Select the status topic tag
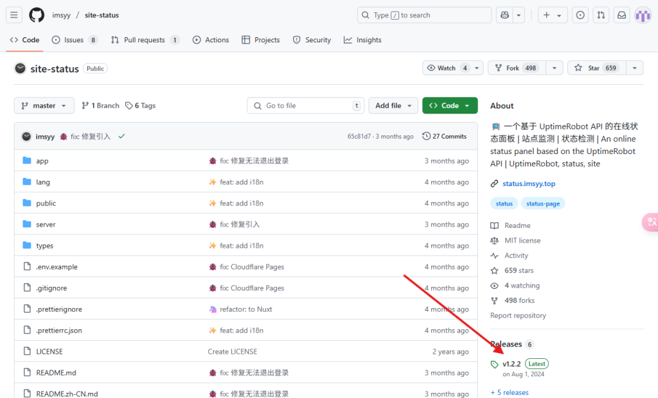This screenshot has width=658, height=398. (x=504, y=203)
